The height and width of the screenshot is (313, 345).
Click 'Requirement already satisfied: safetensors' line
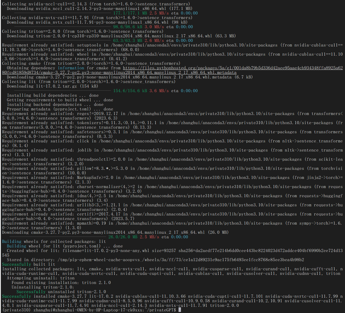click(172, 134)
